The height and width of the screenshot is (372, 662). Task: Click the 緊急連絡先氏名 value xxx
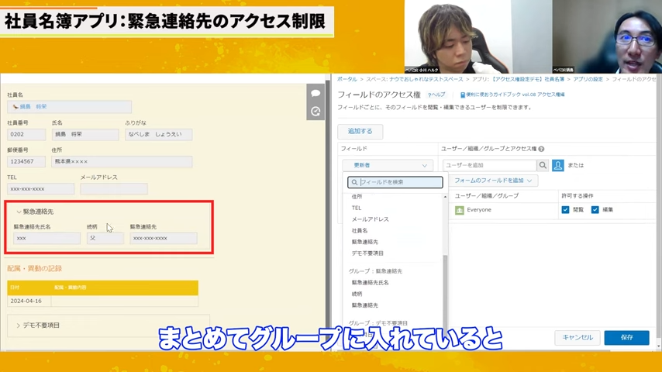pos(47,238)
